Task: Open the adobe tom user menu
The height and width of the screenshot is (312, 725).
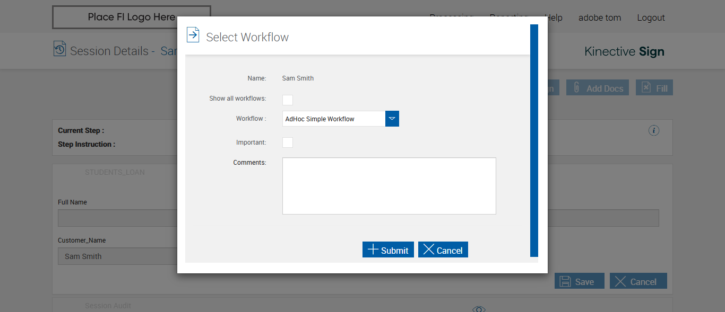Action: [x=599, y=17]
